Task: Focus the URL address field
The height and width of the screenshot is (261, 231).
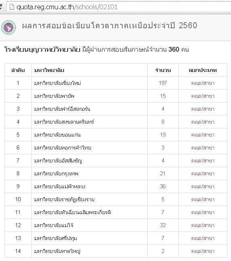Action: click(x=119, y=7)
